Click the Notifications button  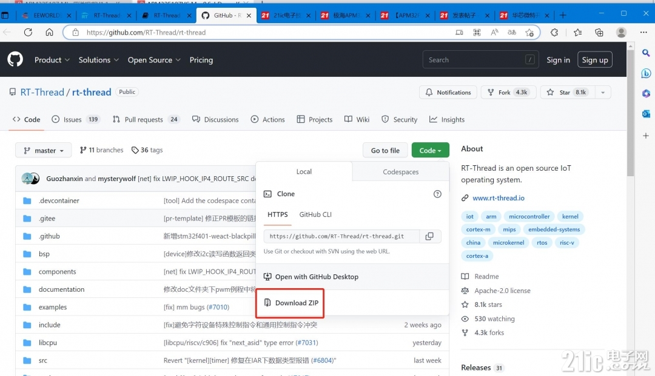[448, 93]
